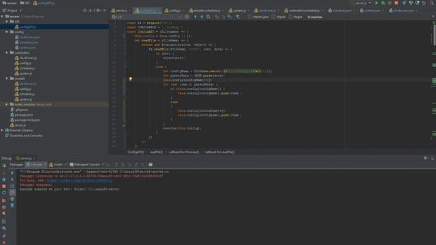Open the controllers\schedule.js editor tab
This screenshot has height=245, width=436.
303,11
